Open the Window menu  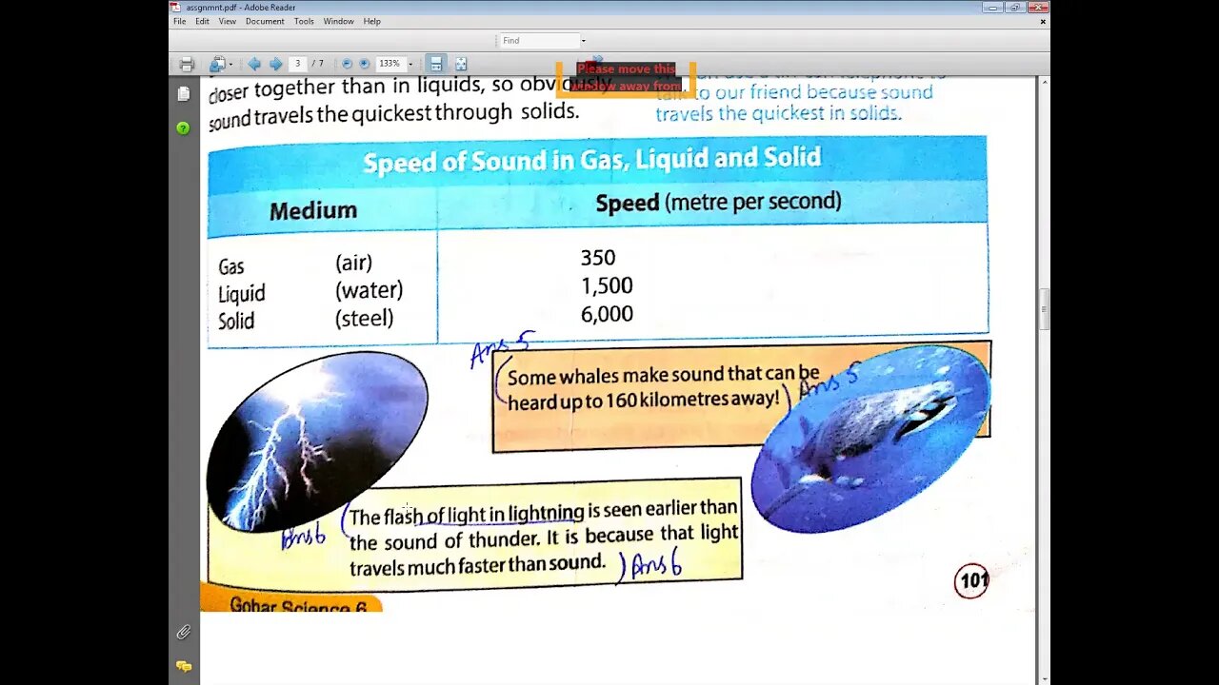(338, 21)
